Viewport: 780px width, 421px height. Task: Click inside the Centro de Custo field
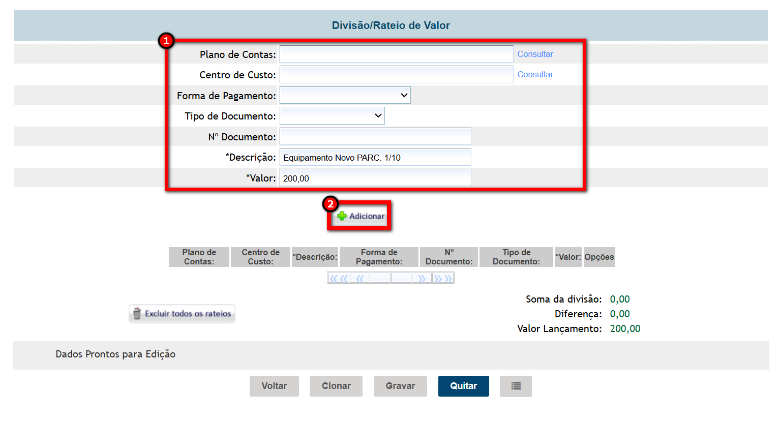click(396, 75)
